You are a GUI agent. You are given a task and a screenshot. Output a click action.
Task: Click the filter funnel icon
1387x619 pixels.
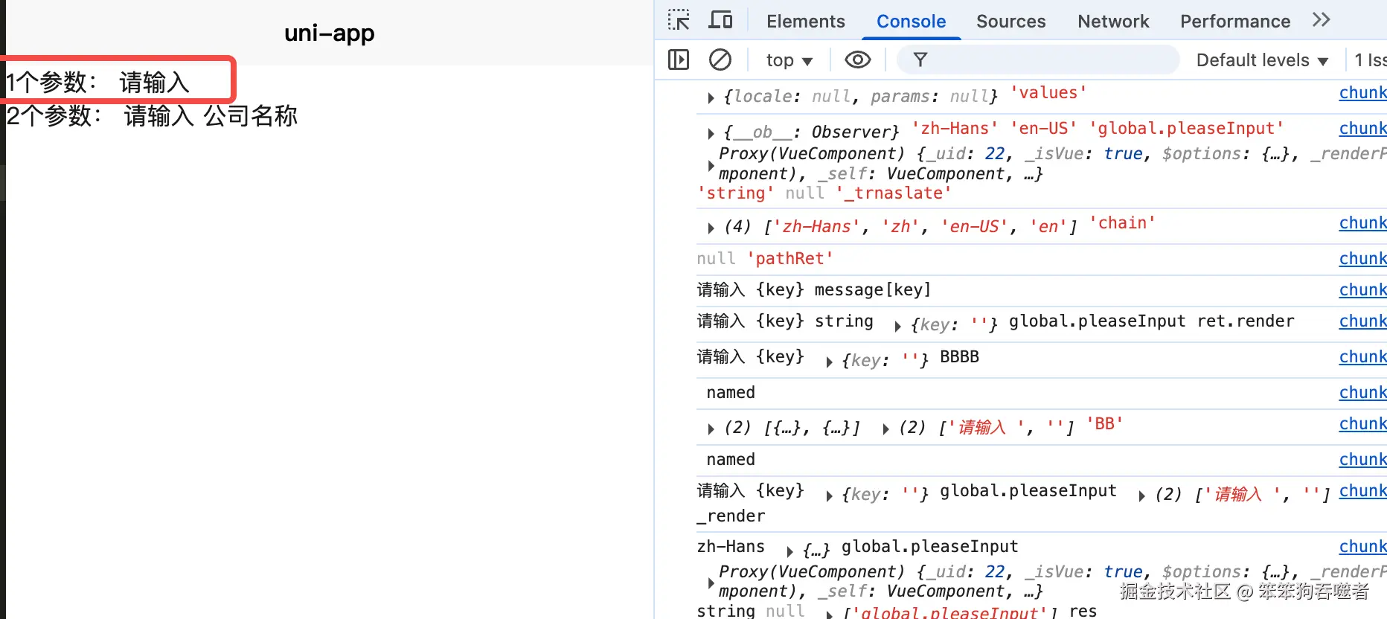[x=920, y=60]
